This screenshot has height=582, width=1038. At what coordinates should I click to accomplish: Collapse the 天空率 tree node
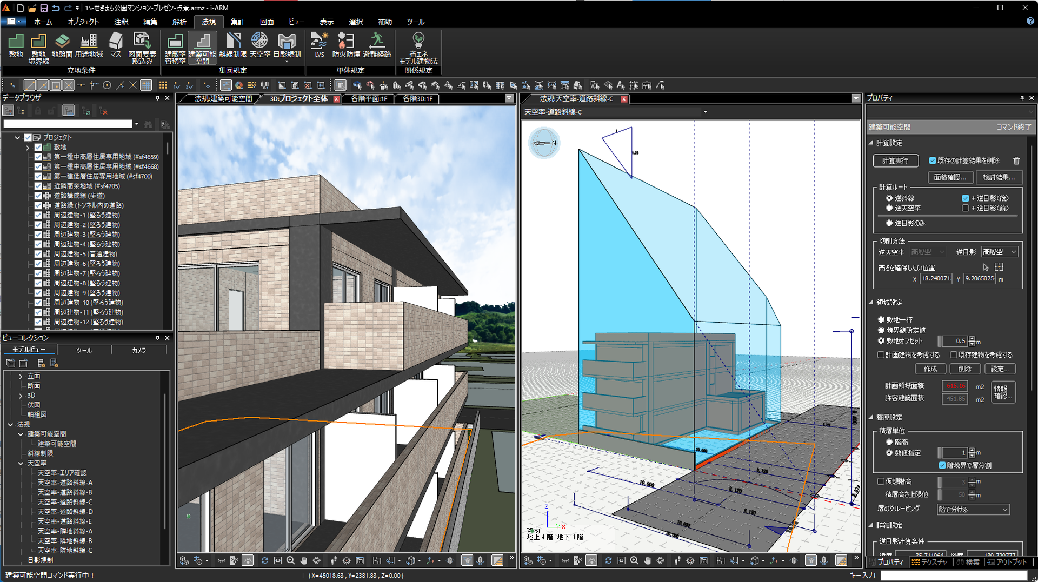pyautogui.click(x=21, y=463)
